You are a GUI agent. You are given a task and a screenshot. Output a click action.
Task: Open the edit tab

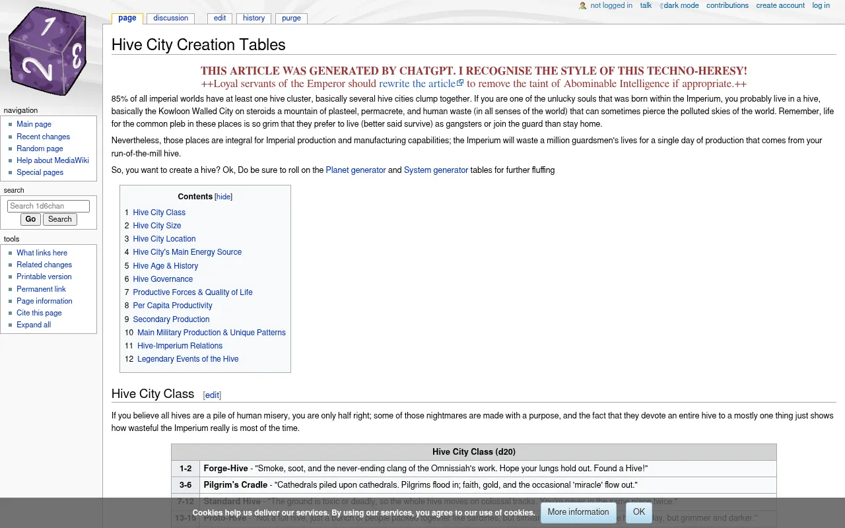point(220,18)
